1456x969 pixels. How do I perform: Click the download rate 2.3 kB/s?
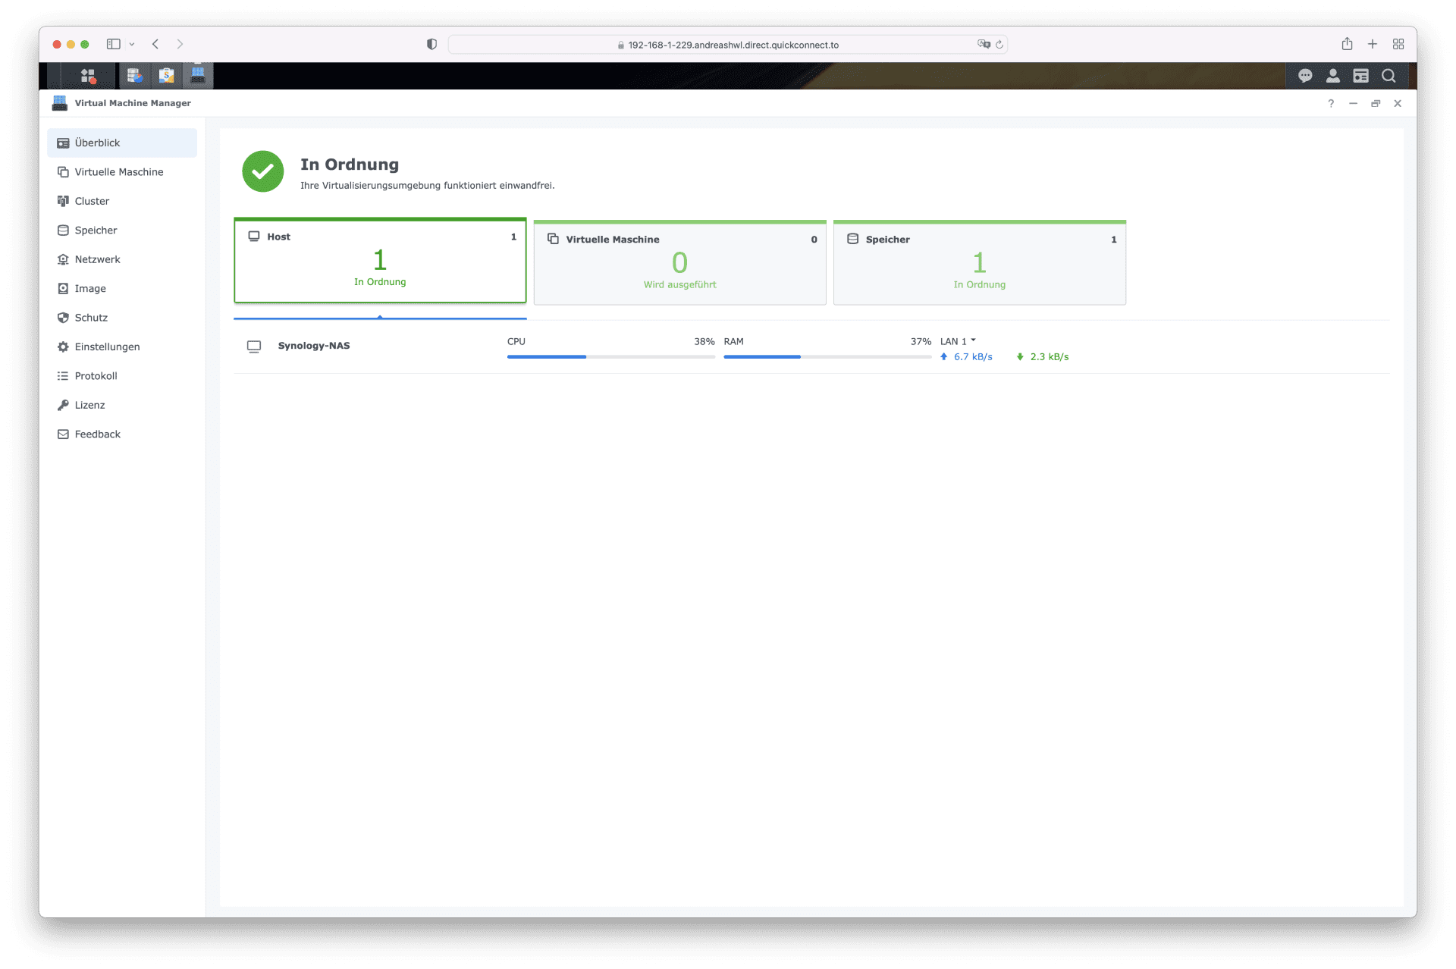pos(1049,357)
